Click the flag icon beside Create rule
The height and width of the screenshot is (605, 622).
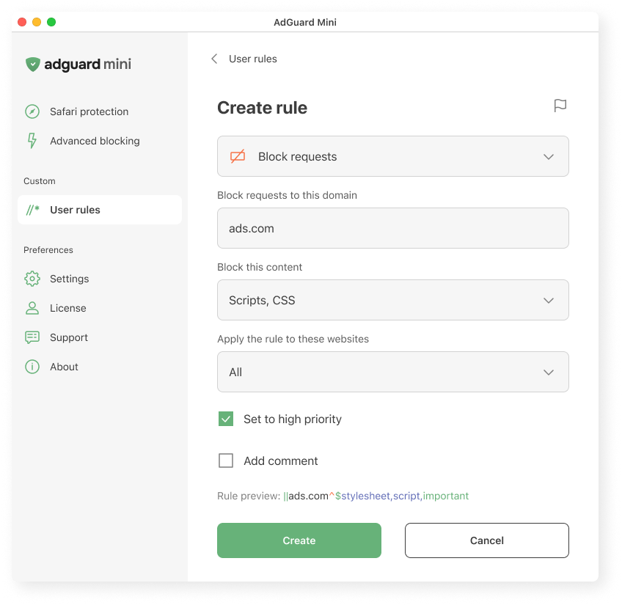[x=560, y=106]
